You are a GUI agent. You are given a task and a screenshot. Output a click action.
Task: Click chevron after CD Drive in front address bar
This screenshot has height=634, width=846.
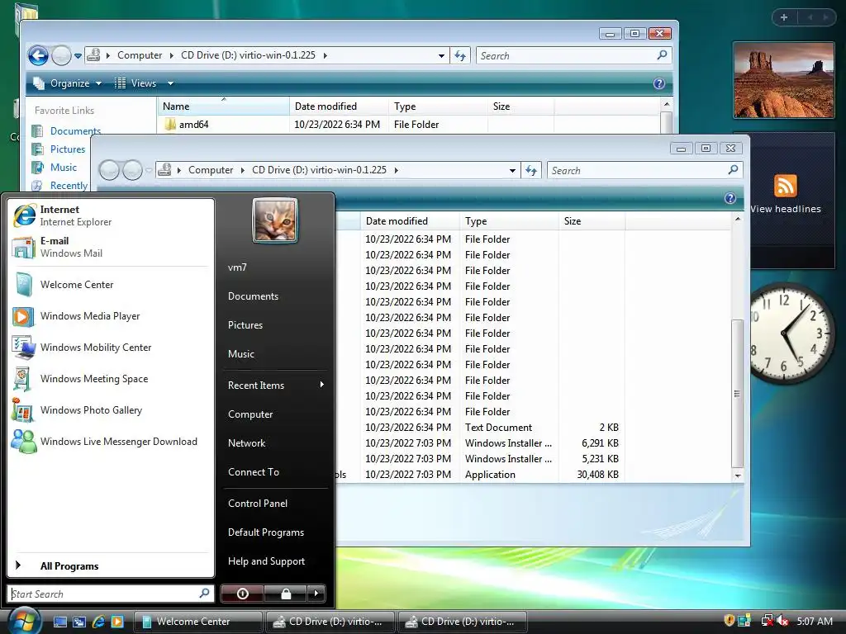396,170
